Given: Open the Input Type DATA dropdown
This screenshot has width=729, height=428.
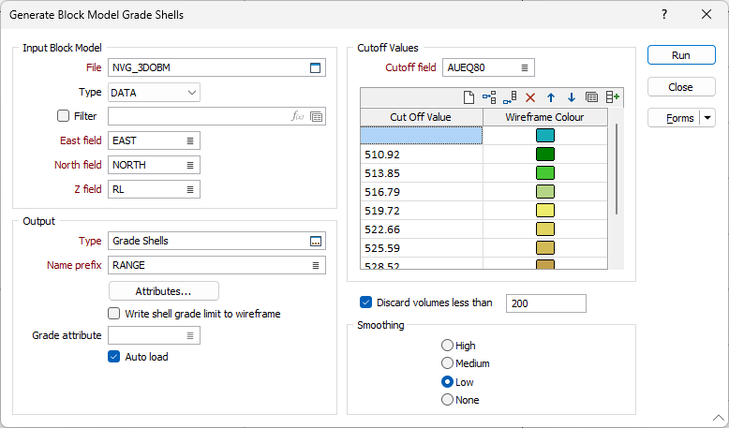Looking at the screenshot, I should [x=155, y=92].
